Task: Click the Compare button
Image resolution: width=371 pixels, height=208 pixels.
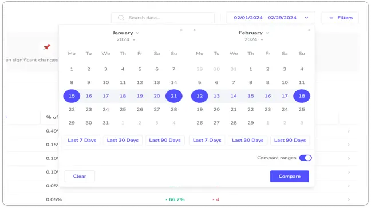Action: [289, 177]
